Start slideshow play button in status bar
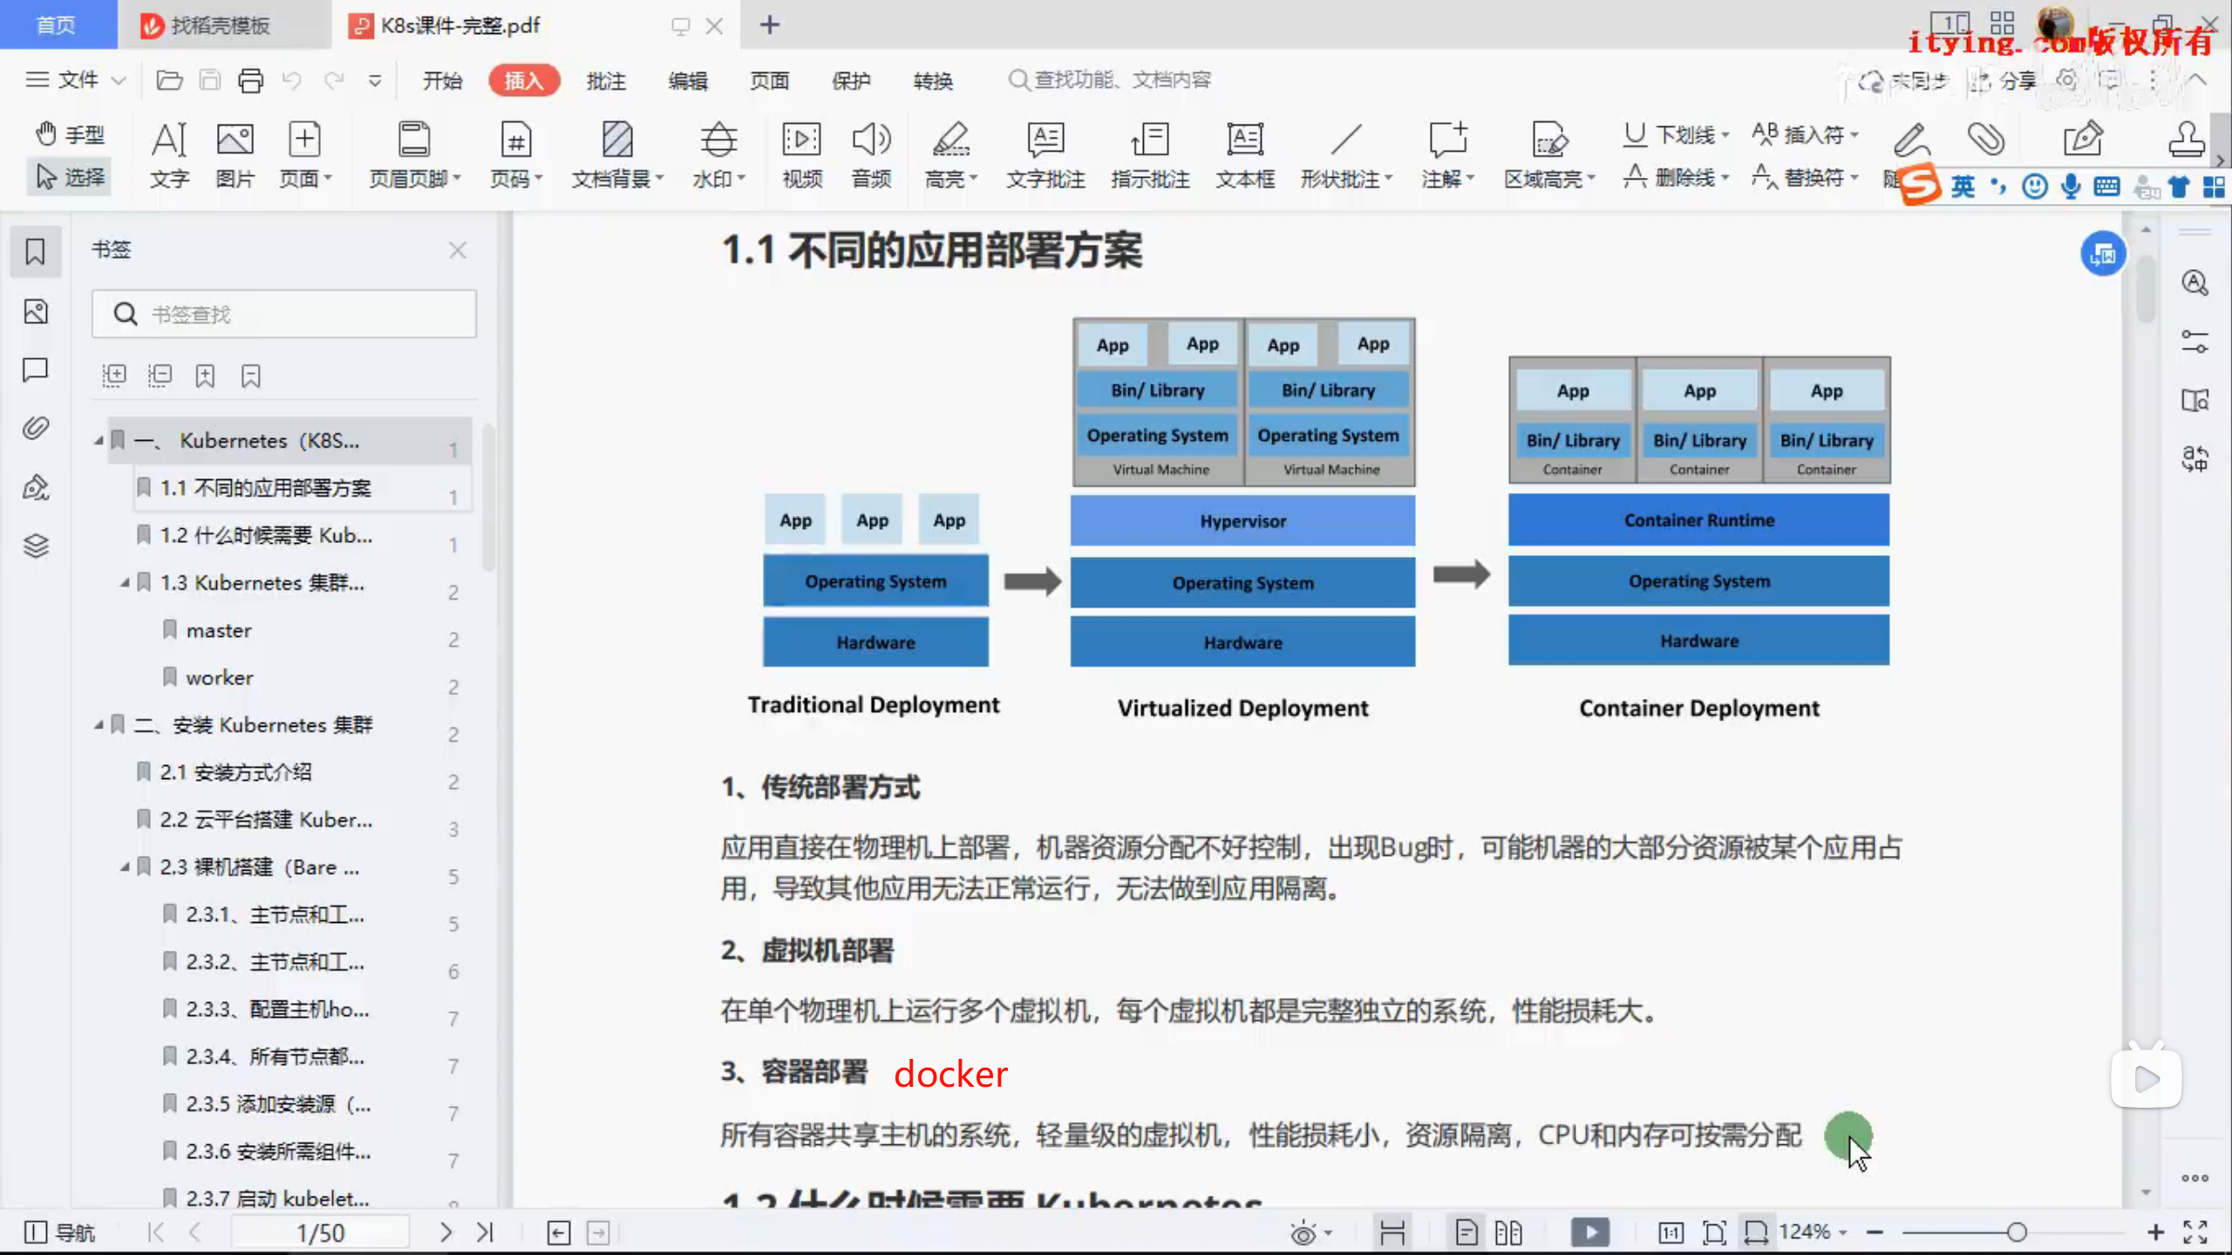 pyautogui.click(x=1589, y=1232)
